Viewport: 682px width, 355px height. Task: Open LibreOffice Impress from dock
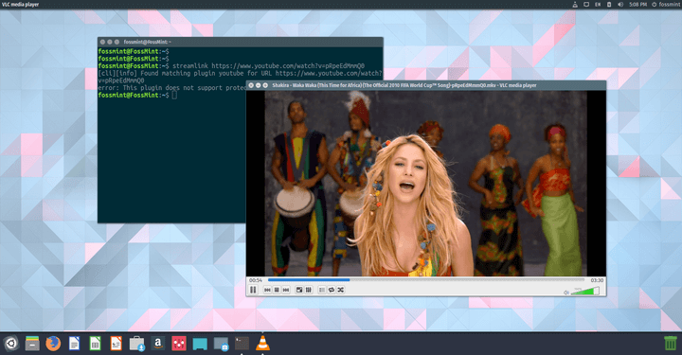pyautogui.click(x=116, y=344)
